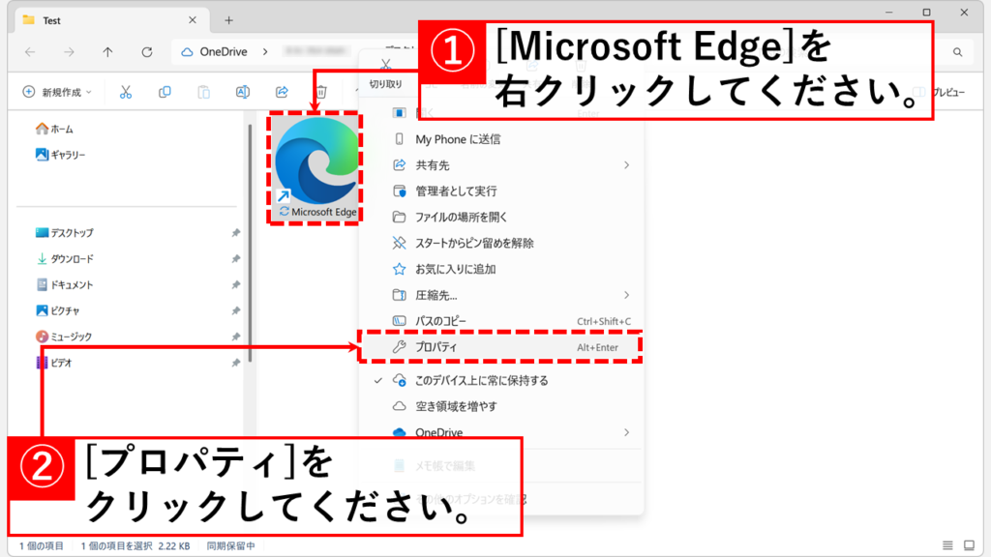This screenshot has width=991, height=557.
Task: Go forward with the right arrow button
Action: pos(69,52)
